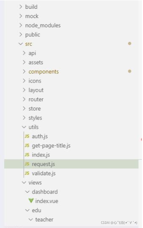Click the JS icon beside index.js
143x228 pixels.
[27, 155]
